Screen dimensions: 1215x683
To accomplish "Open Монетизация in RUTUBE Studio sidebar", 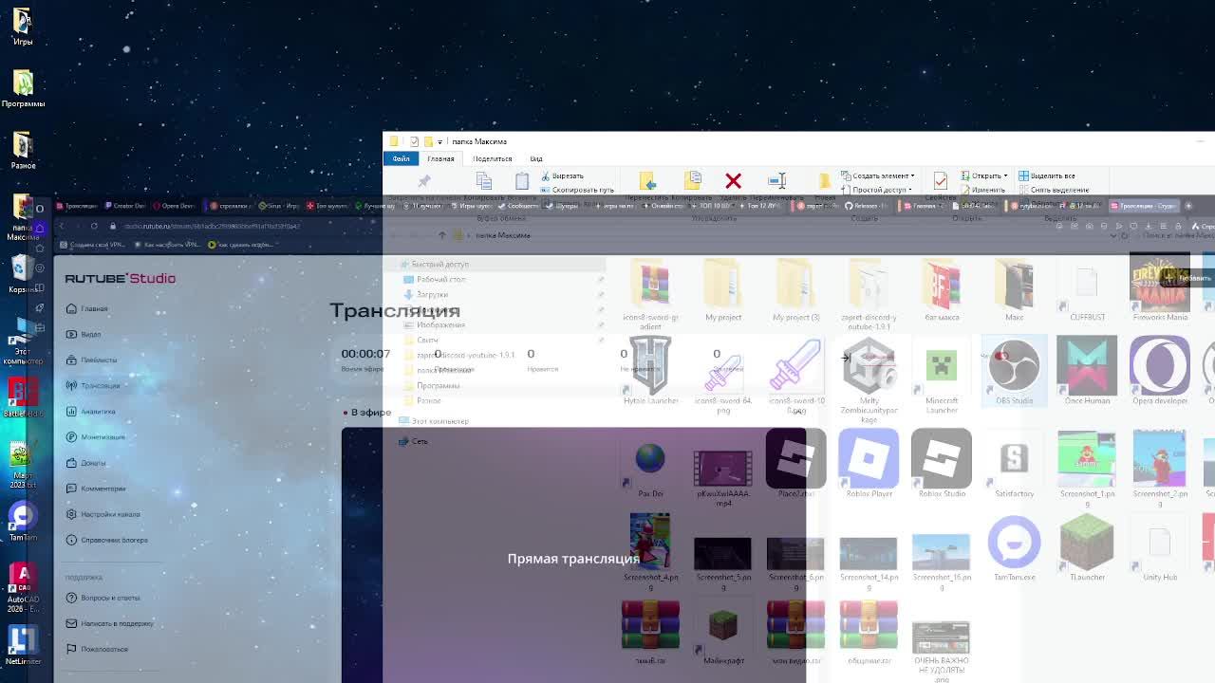I will click(x=96, y=436).
